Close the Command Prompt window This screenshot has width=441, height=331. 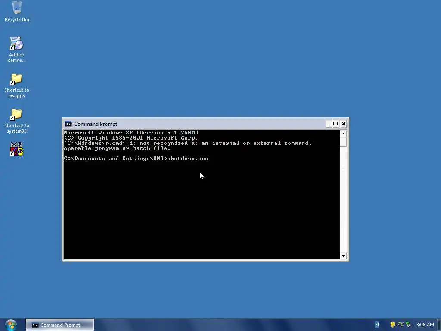pos(343,124)
